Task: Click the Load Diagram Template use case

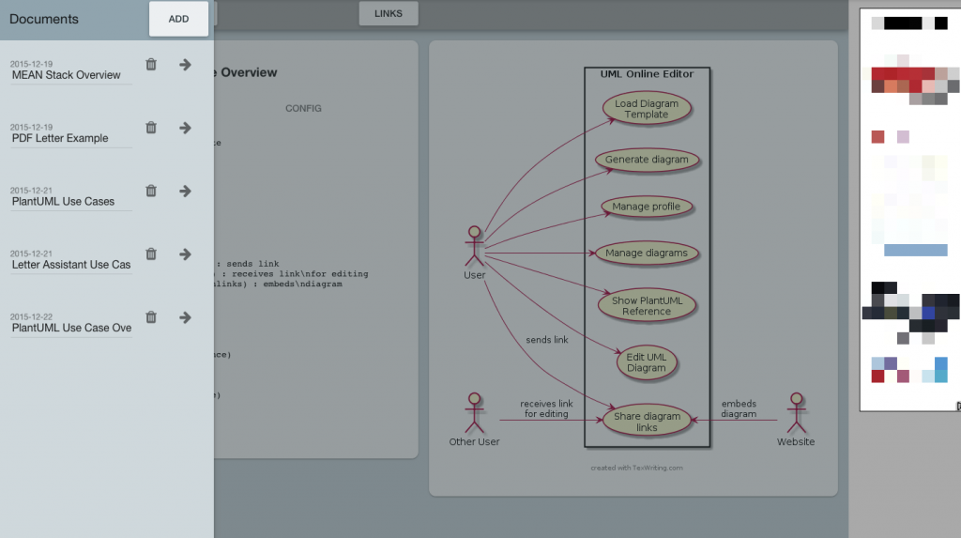Action: pos(647,109)
